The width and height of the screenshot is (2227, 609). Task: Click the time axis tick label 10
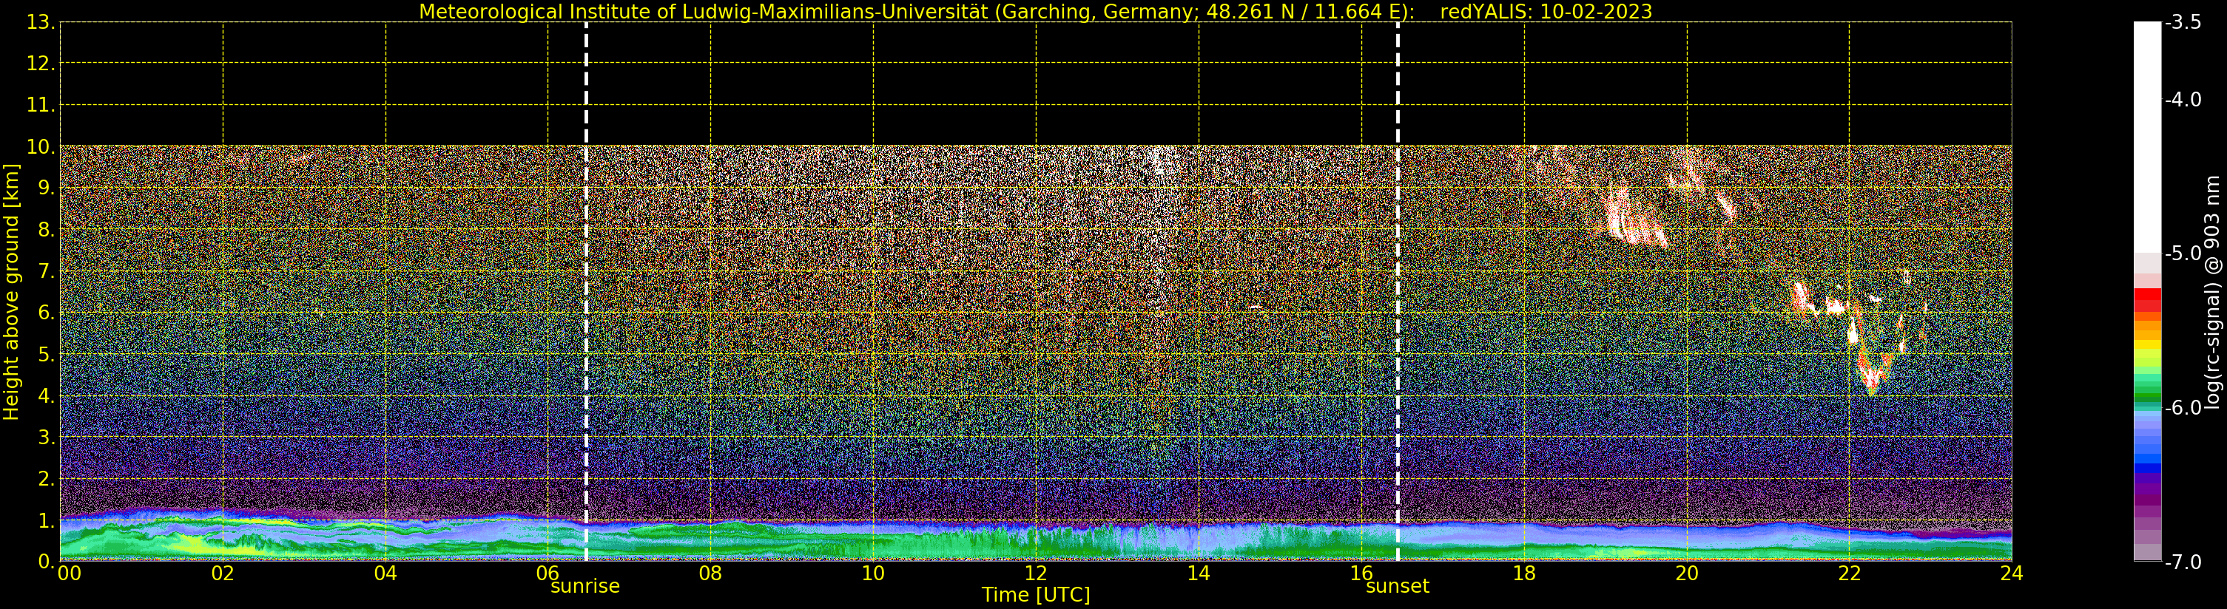[x=873, y=574]
